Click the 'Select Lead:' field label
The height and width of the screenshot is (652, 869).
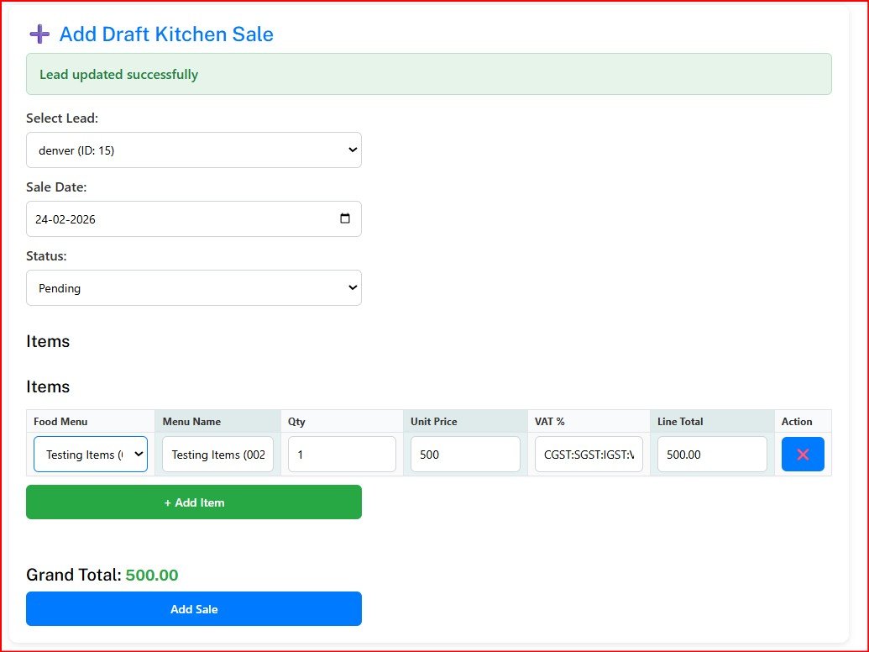(x=62, y=118)
